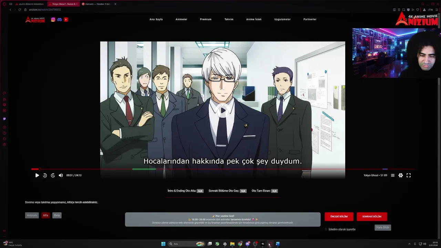The height and width of the screenshot is (248, 441).
Task: Open new browser tab with plus
Action: [x=115, y=4]
